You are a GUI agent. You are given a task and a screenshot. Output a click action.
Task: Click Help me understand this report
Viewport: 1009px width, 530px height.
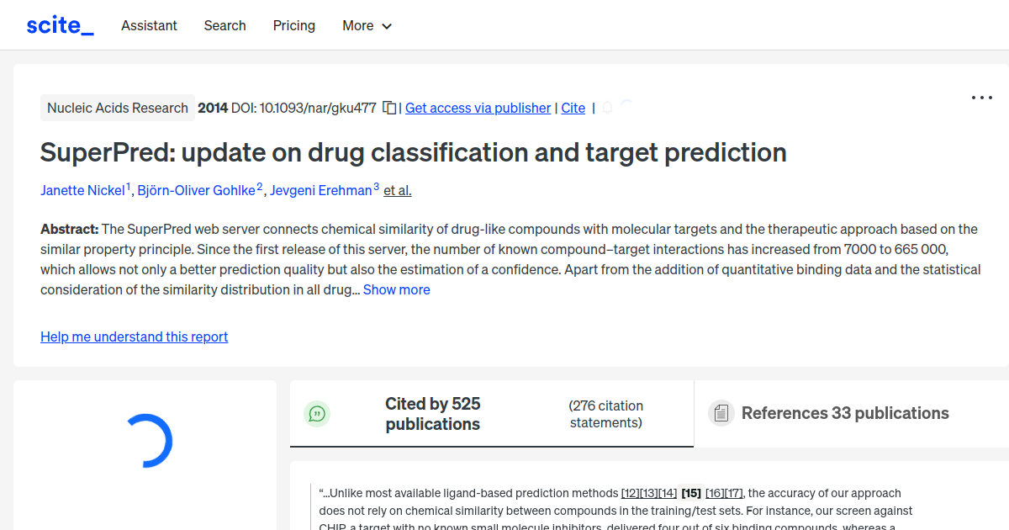point(134,337)
